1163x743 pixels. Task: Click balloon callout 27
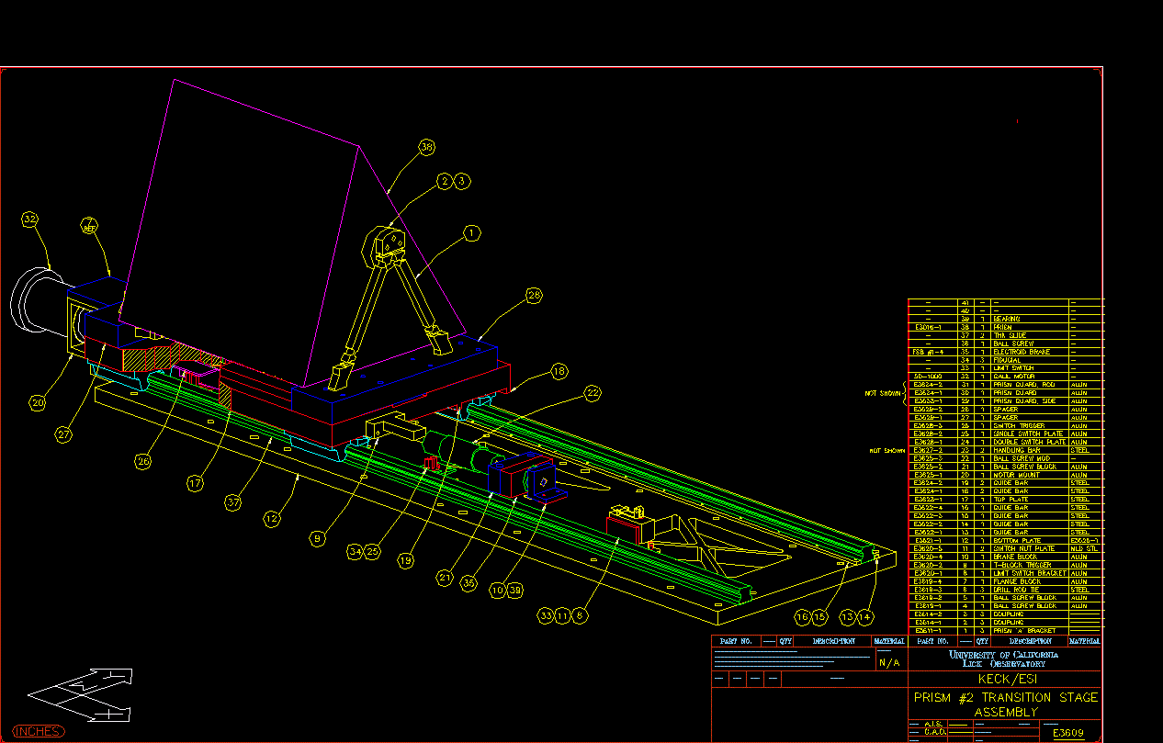coord(63,435)
